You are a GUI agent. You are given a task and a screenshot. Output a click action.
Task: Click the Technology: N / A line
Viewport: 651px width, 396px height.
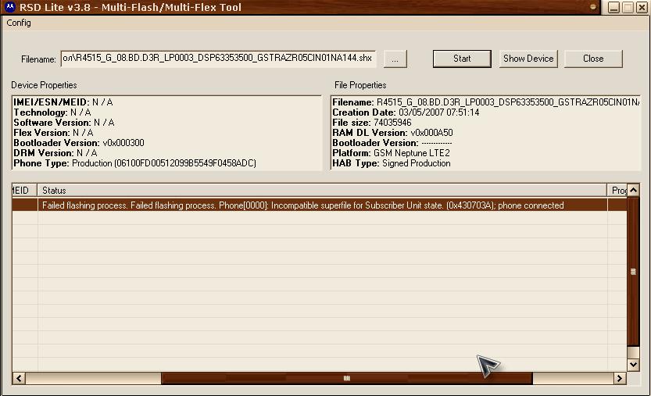click(x=52, y=112)
